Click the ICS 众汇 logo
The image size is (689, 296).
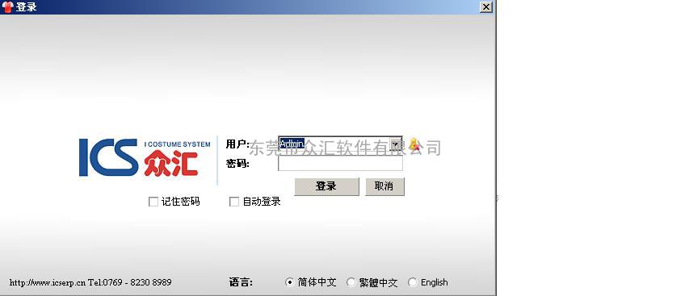pyautogui.click(x=145, y=158)
